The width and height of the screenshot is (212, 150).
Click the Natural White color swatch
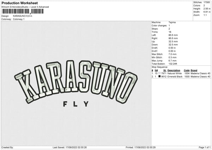pos(159,73)
